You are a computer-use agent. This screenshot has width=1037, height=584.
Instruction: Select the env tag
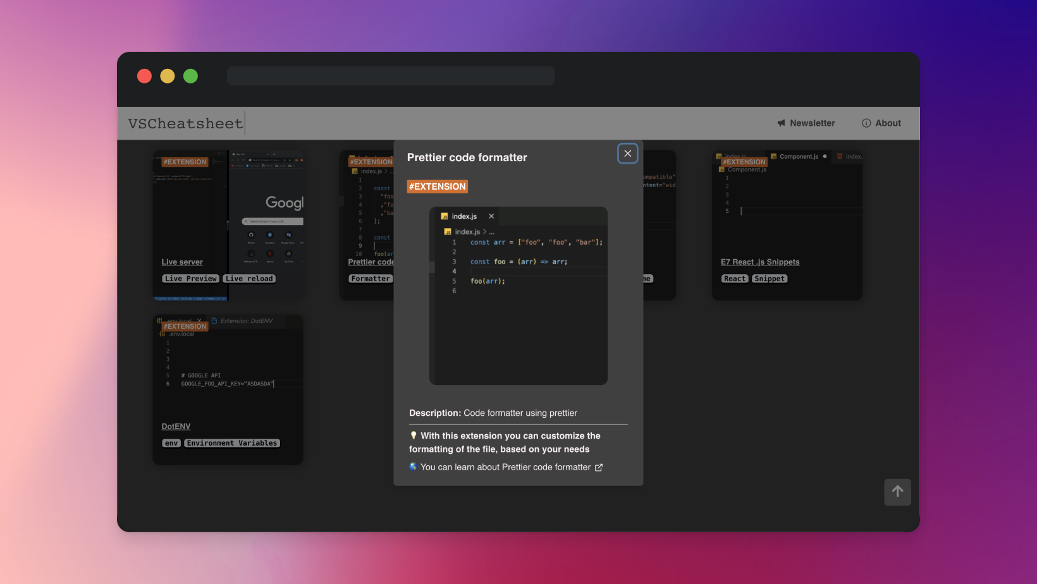click(171, 443)
